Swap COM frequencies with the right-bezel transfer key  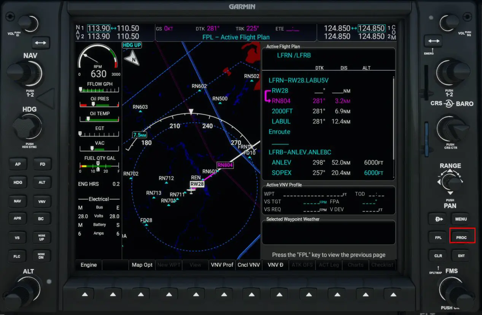click(x=433, y=41)
